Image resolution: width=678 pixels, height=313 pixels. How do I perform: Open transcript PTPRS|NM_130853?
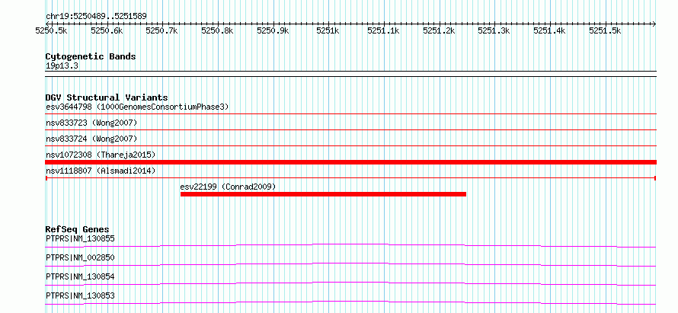coord(80,295)
